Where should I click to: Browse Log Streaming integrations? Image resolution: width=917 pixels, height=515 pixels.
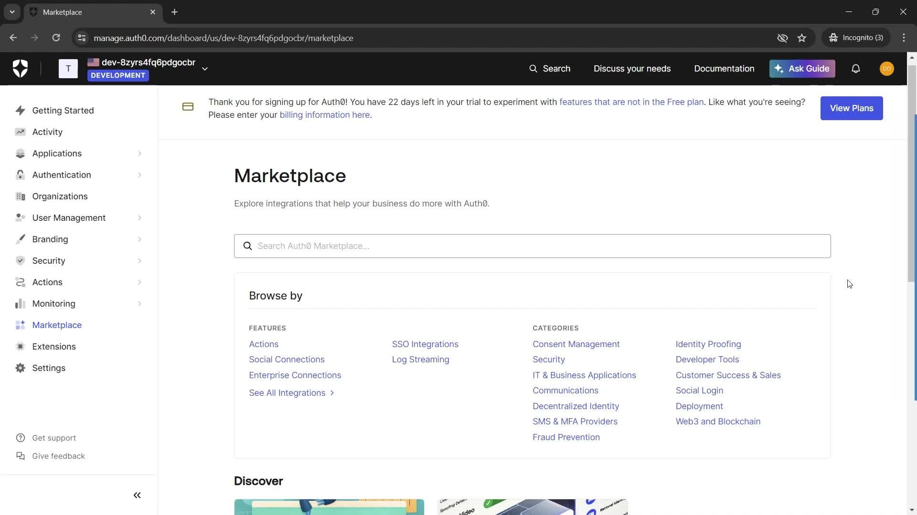[x=420, y=360]
